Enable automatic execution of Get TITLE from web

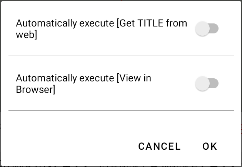pyautogui.click(x=207, y=29)
